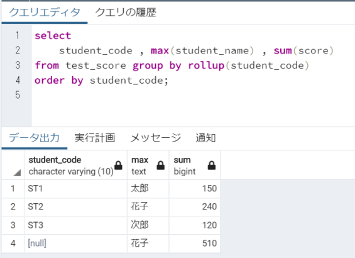This screenshot has height=258, width=355.
Task: Select the max text column header
Action: 148,165
